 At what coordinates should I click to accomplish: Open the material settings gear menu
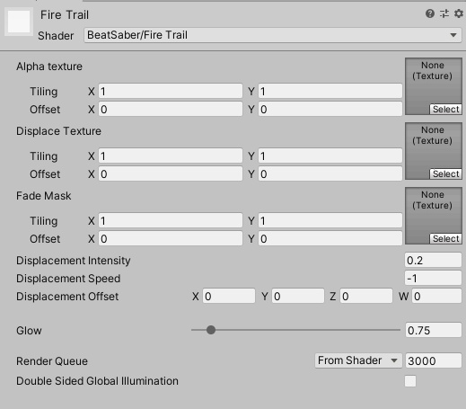click(459, 13)
